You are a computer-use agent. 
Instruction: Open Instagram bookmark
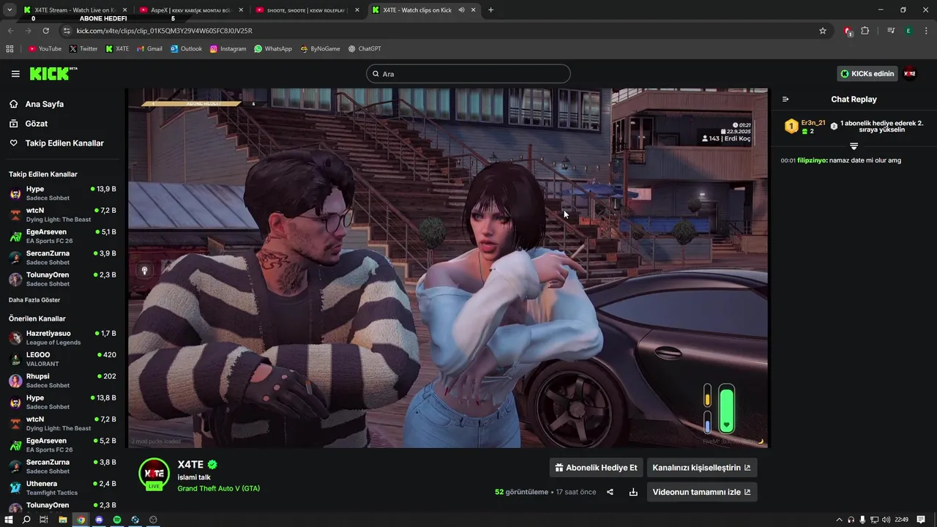[x=228, y=49]
